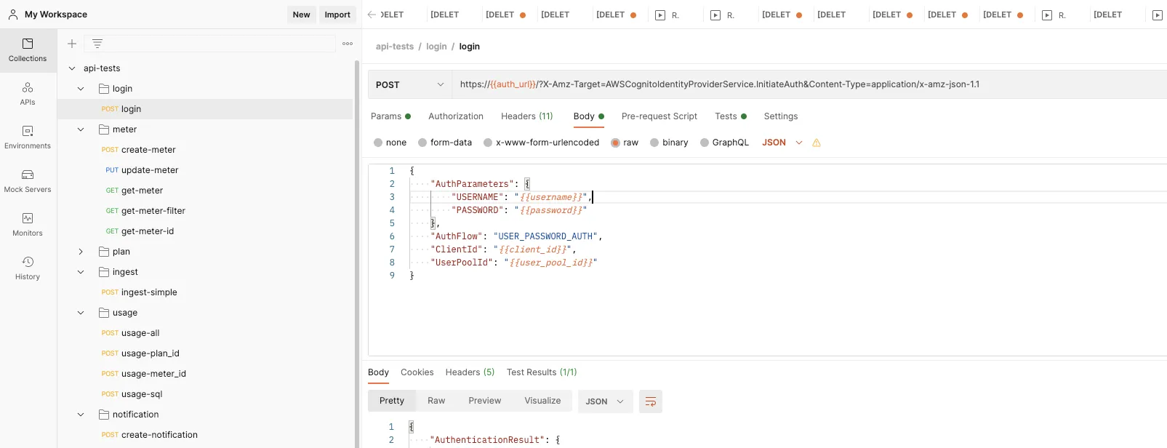This screenshot has height=448, width=1167.
Task: View request History
Action: coord(28,268)
